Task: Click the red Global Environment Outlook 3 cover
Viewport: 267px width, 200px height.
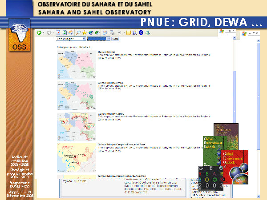Action: [235, 167]
